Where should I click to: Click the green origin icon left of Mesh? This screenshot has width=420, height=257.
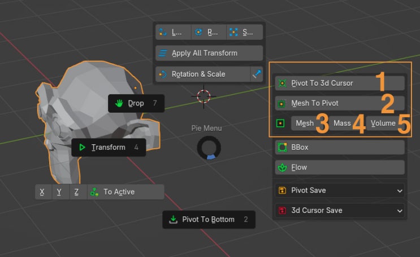point(281,123)
